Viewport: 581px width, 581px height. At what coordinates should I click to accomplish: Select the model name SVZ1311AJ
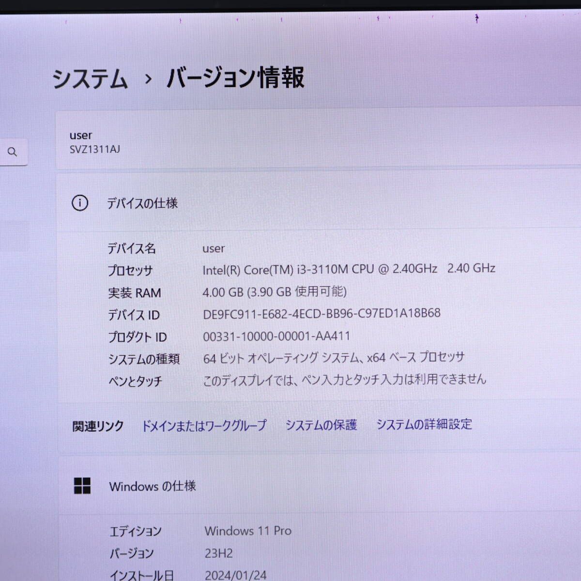95,149
